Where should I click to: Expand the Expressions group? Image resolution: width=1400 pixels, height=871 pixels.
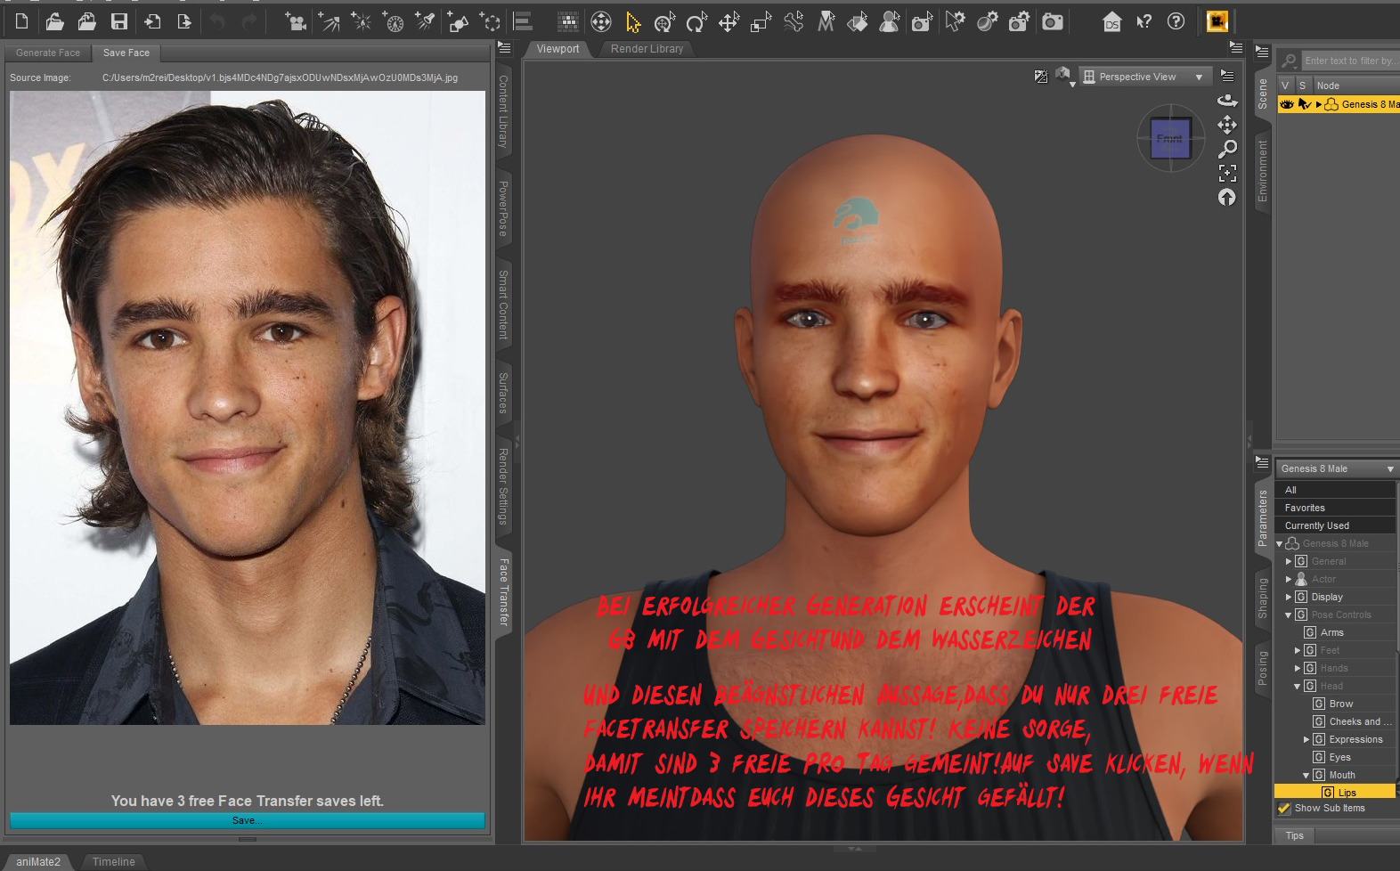tap(1306, 739)
